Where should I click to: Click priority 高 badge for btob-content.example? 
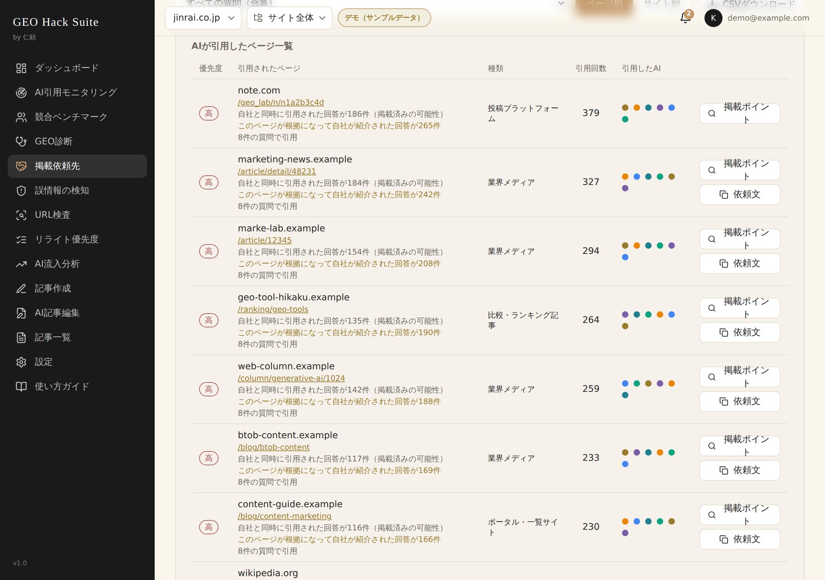(x=209, y=458)
